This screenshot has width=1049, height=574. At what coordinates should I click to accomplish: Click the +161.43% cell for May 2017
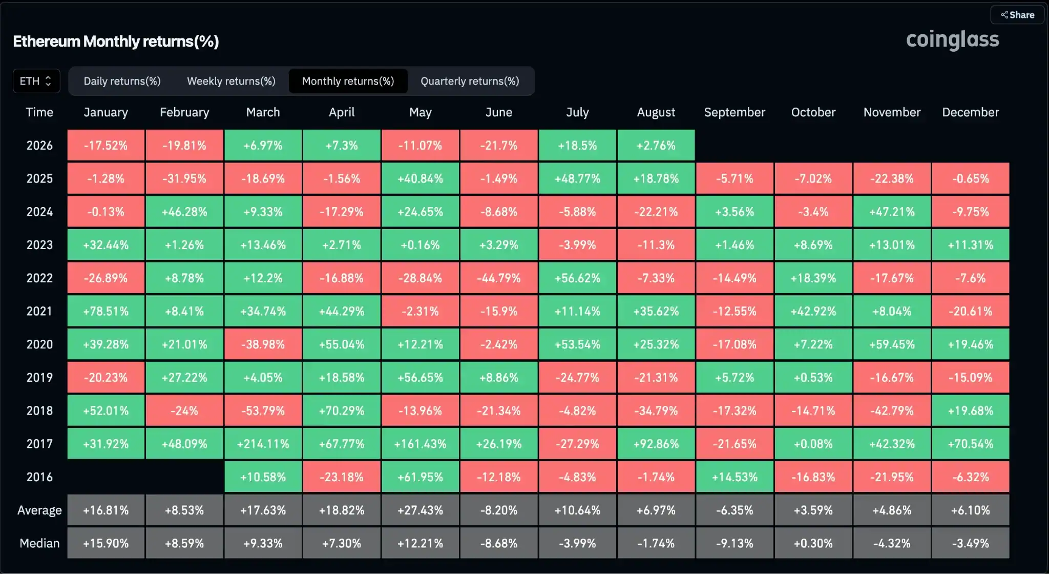point(421,444)
